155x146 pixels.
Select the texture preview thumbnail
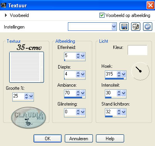click(x=25, y=67)
